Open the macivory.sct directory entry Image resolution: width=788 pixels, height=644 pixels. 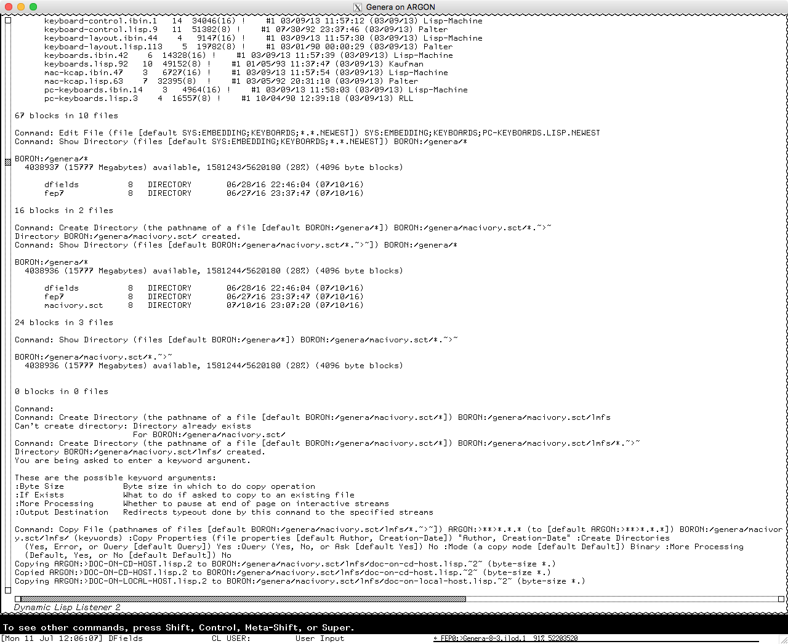tap(74, 305)
